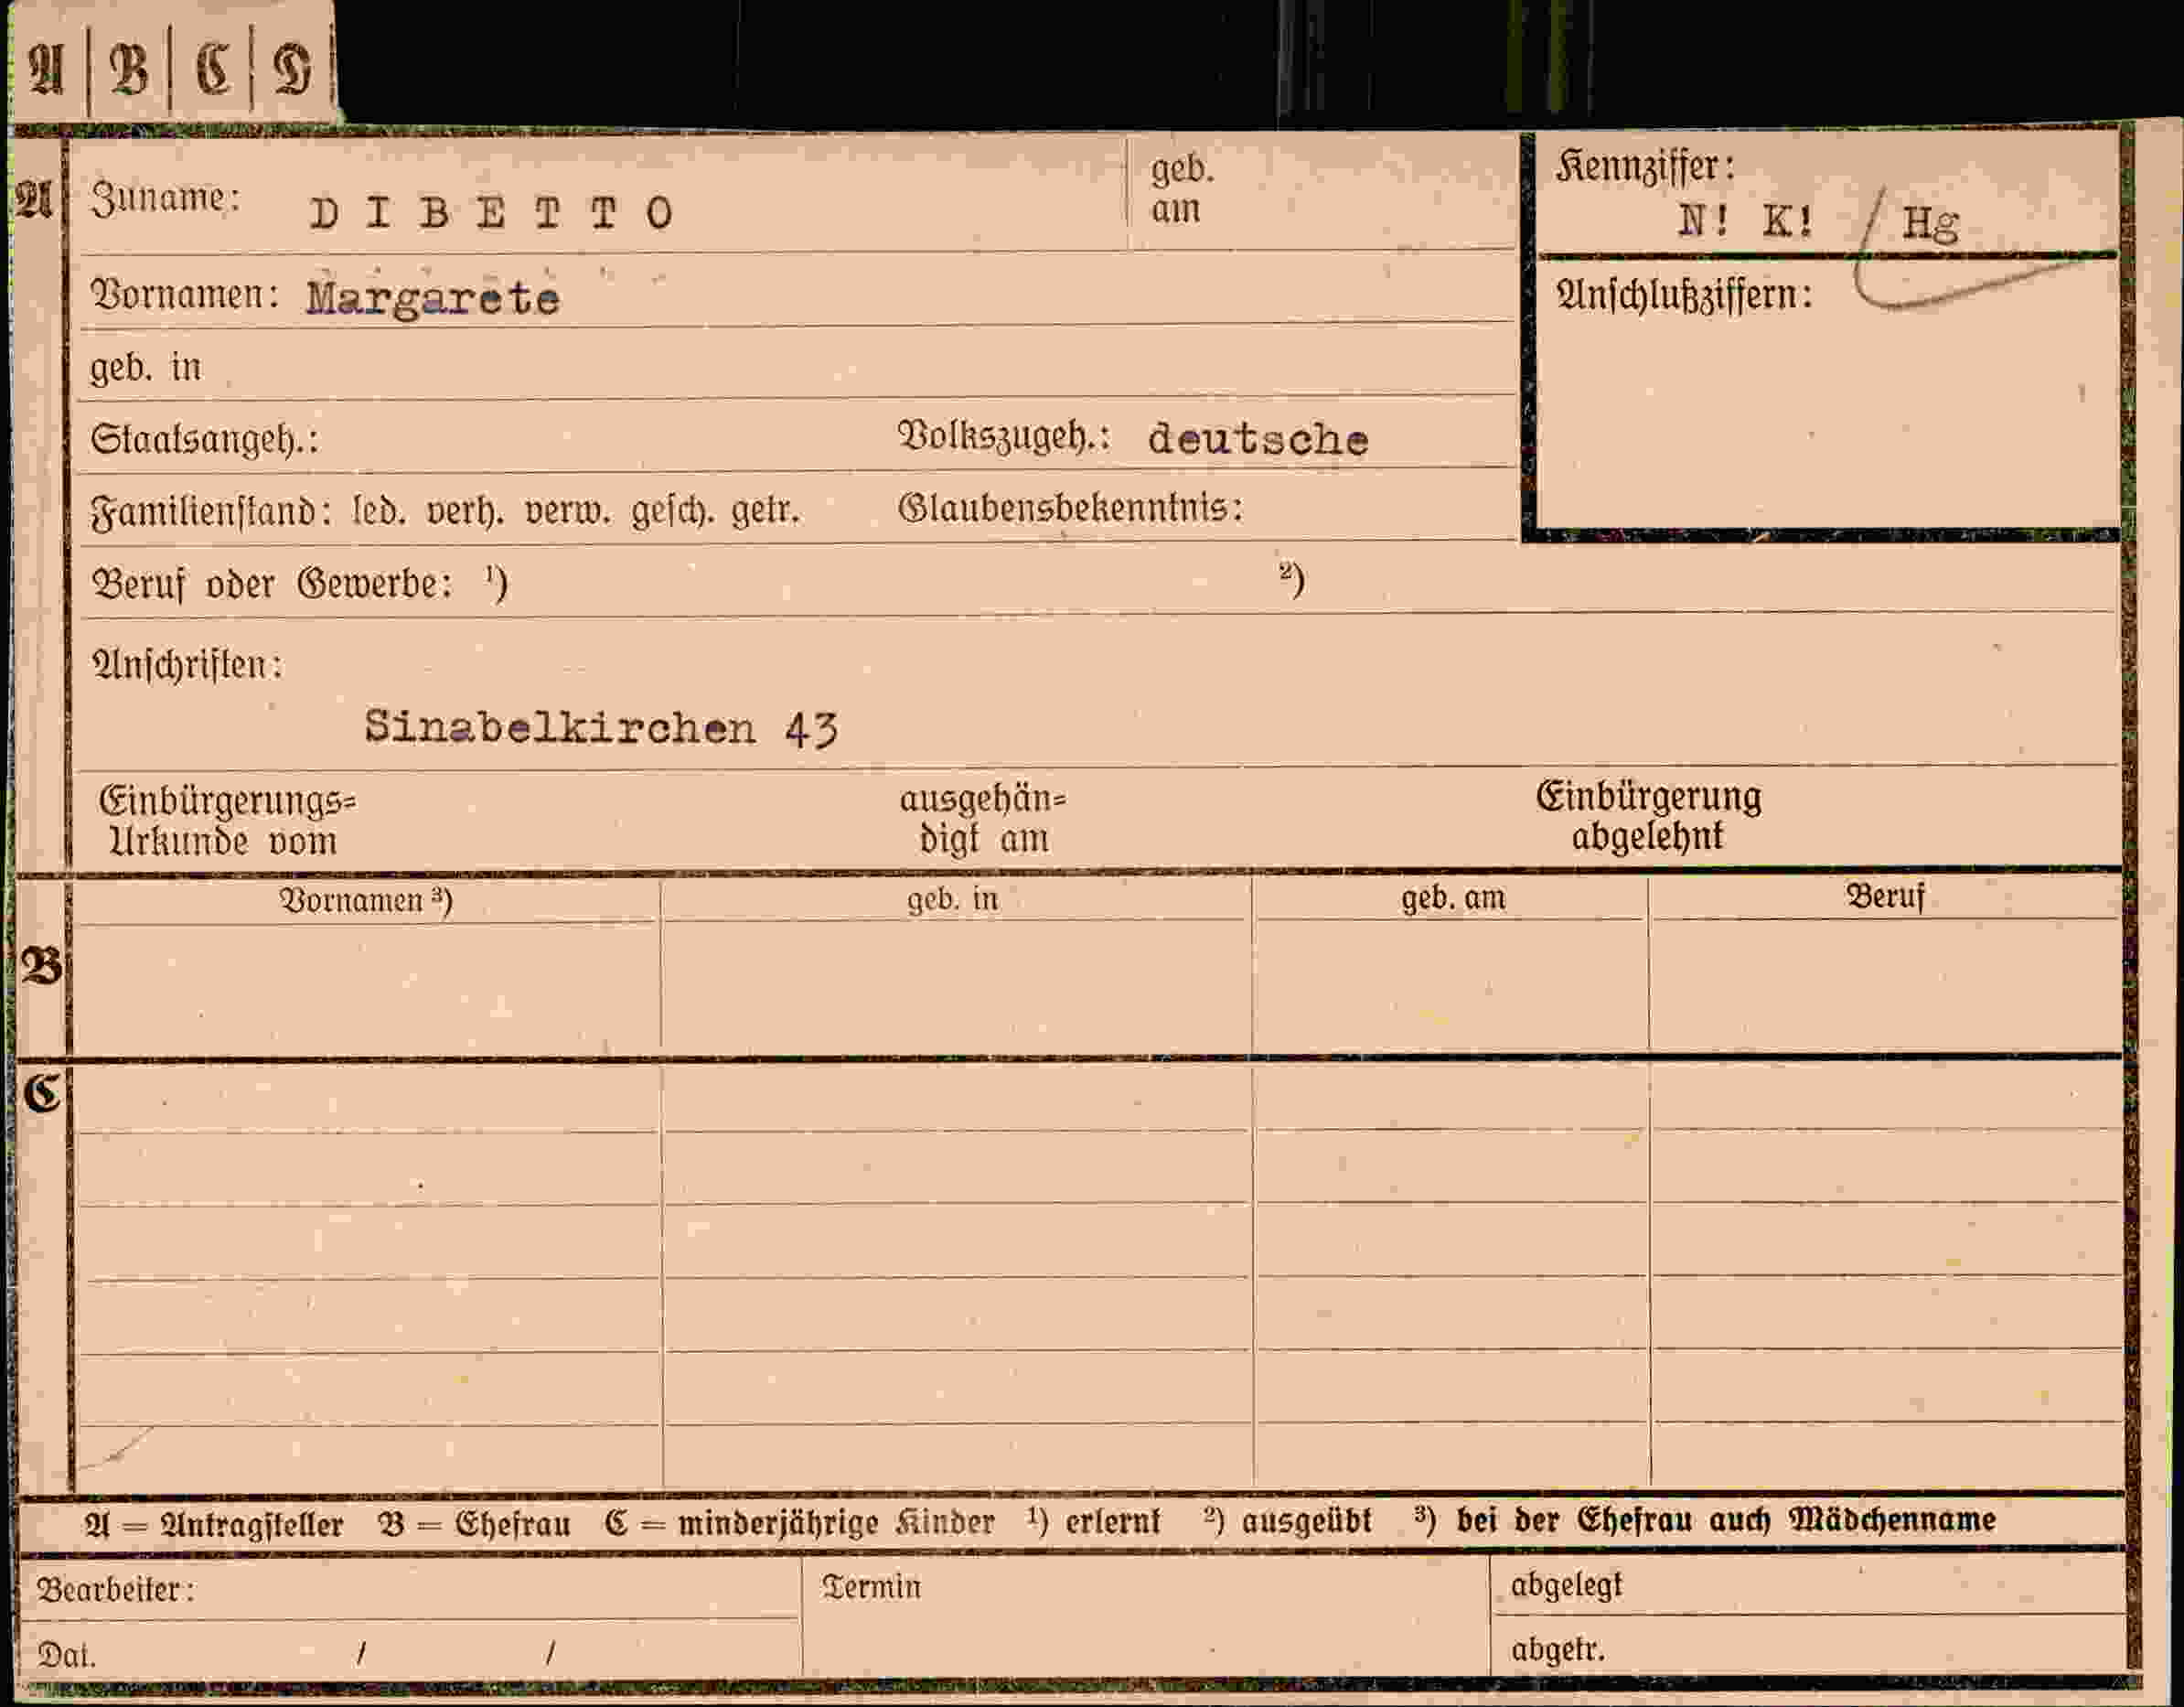
Task: Click the 'Staatsangeh.:' label
Action: tap(204, 440)
